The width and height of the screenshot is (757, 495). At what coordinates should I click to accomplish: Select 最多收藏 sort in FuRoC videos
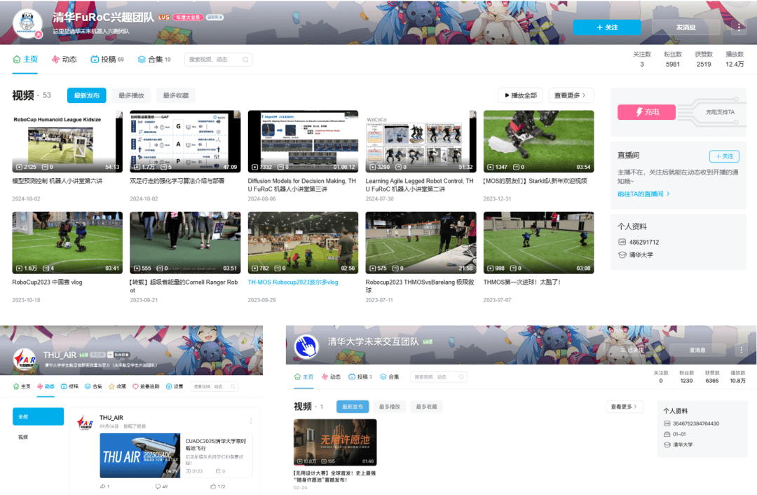click(175, 95)
